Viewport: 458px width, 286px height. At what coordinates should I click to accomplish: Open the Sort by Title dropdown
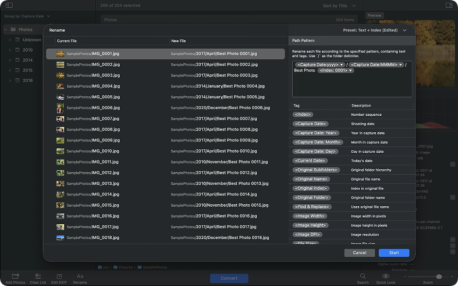[x=339, y=5]
